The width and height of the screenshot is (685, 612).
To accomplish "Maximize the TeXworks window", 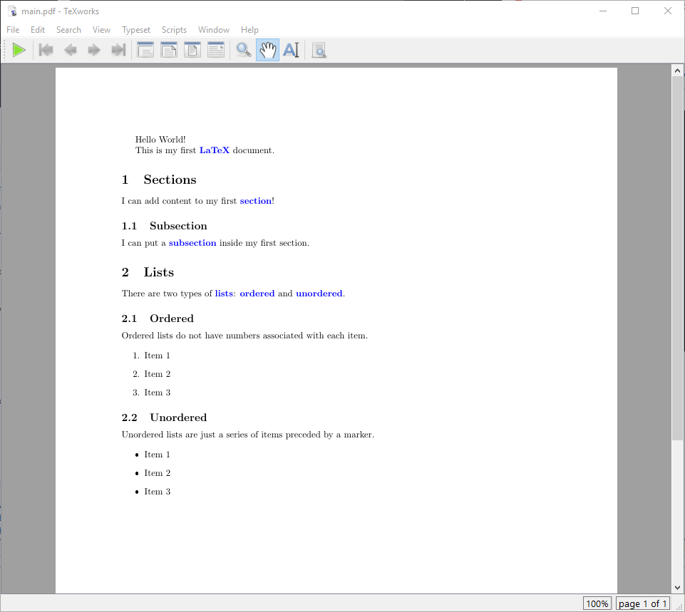I will [635, 11].
